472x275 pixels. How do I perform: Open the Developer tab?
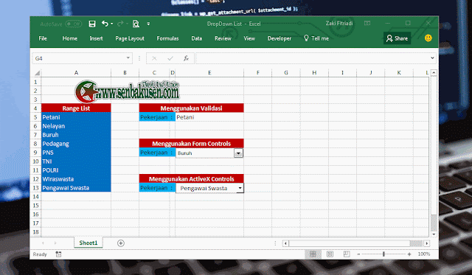pos(280,38)
